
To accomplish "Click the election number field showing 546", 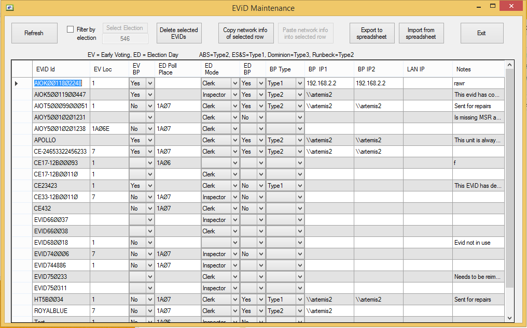I will [125, 39].
